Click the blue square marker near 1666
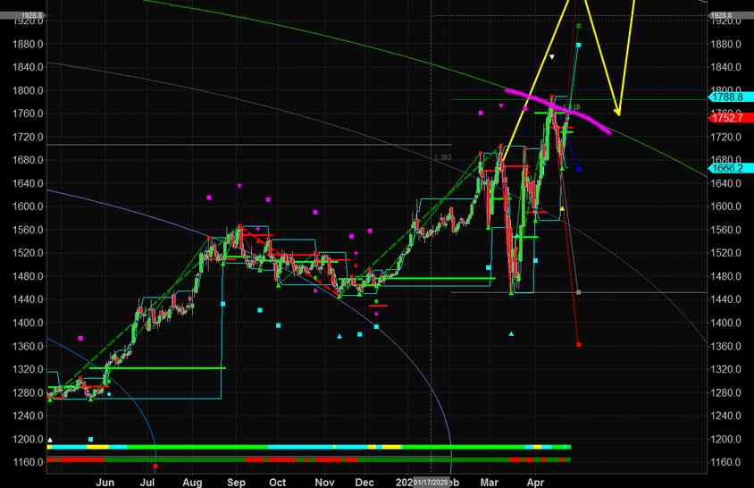 (579, 169)
